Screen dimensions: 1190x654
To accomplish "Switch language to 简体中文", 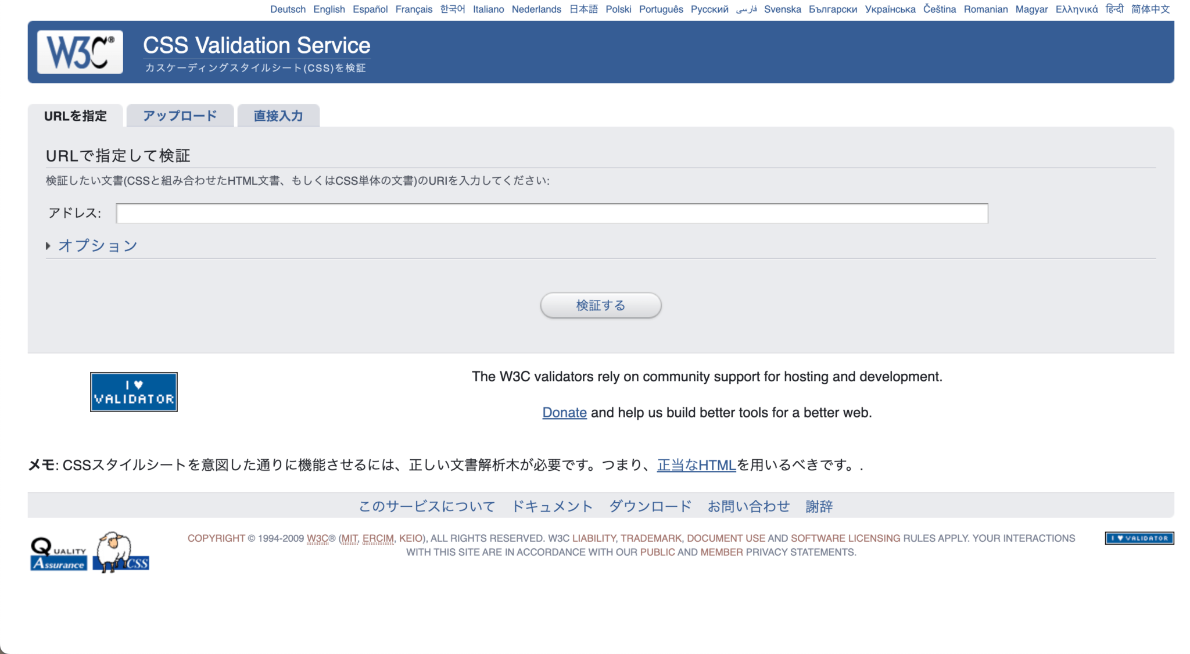I will (1150, 9).
